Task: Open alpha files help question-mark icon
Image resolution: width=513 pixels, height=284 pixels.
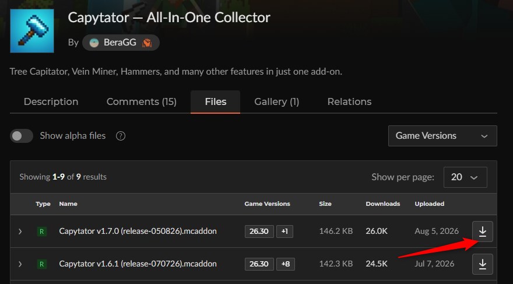Action: pyautogui.click(x=121, y=136)
